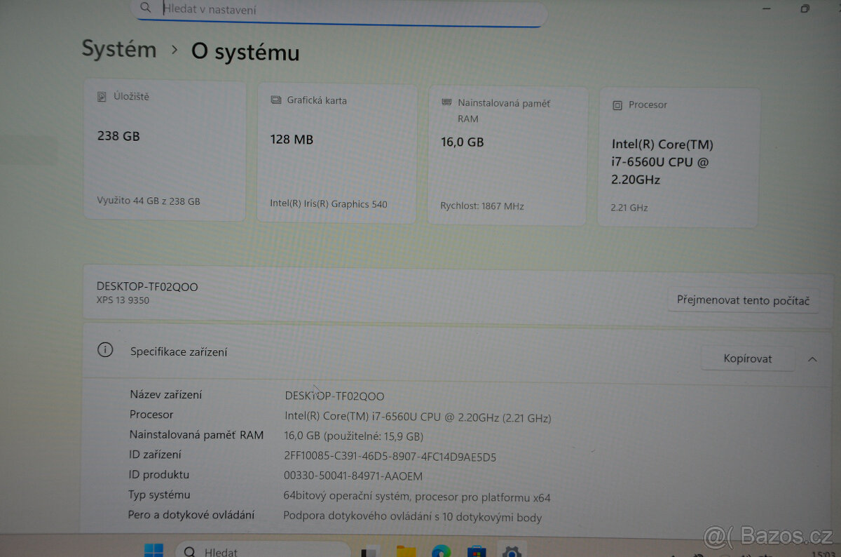Click the info icon beside Specifikace zařízení
Screen dimensions: 841x557
coord(105,349)
